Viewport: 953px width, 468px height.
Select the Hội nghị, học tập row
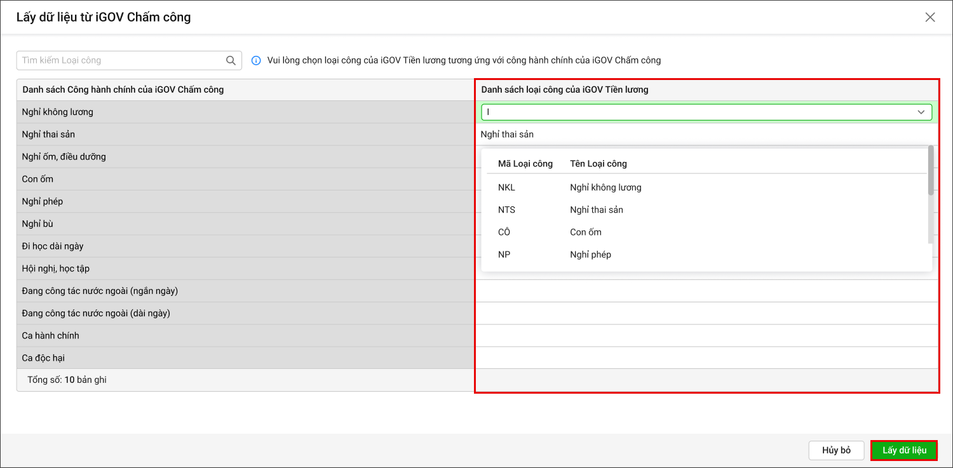[x=246, y=269]
